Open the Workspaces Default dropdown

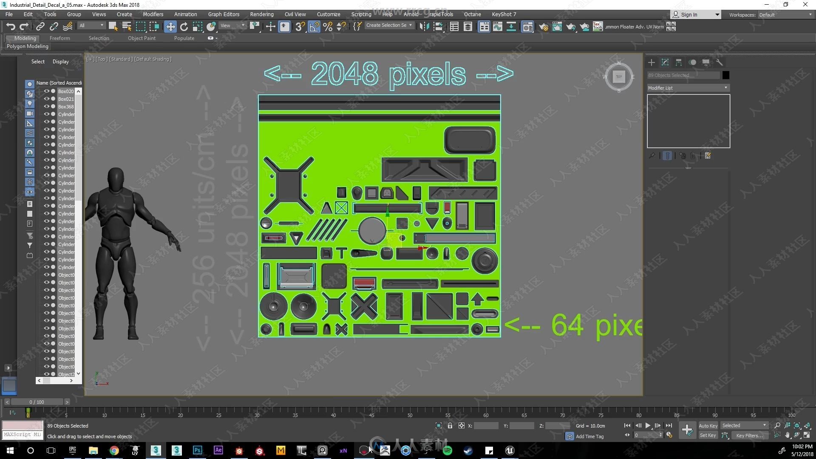(785, 15)
